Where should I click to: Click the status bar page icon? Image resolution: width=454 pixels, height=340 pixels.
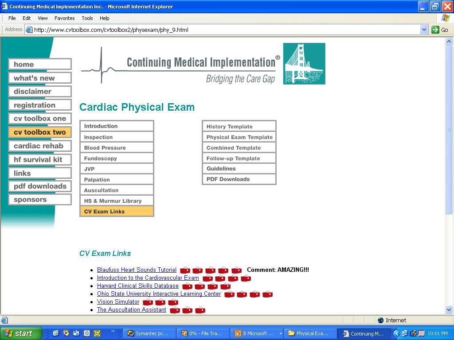4,320
